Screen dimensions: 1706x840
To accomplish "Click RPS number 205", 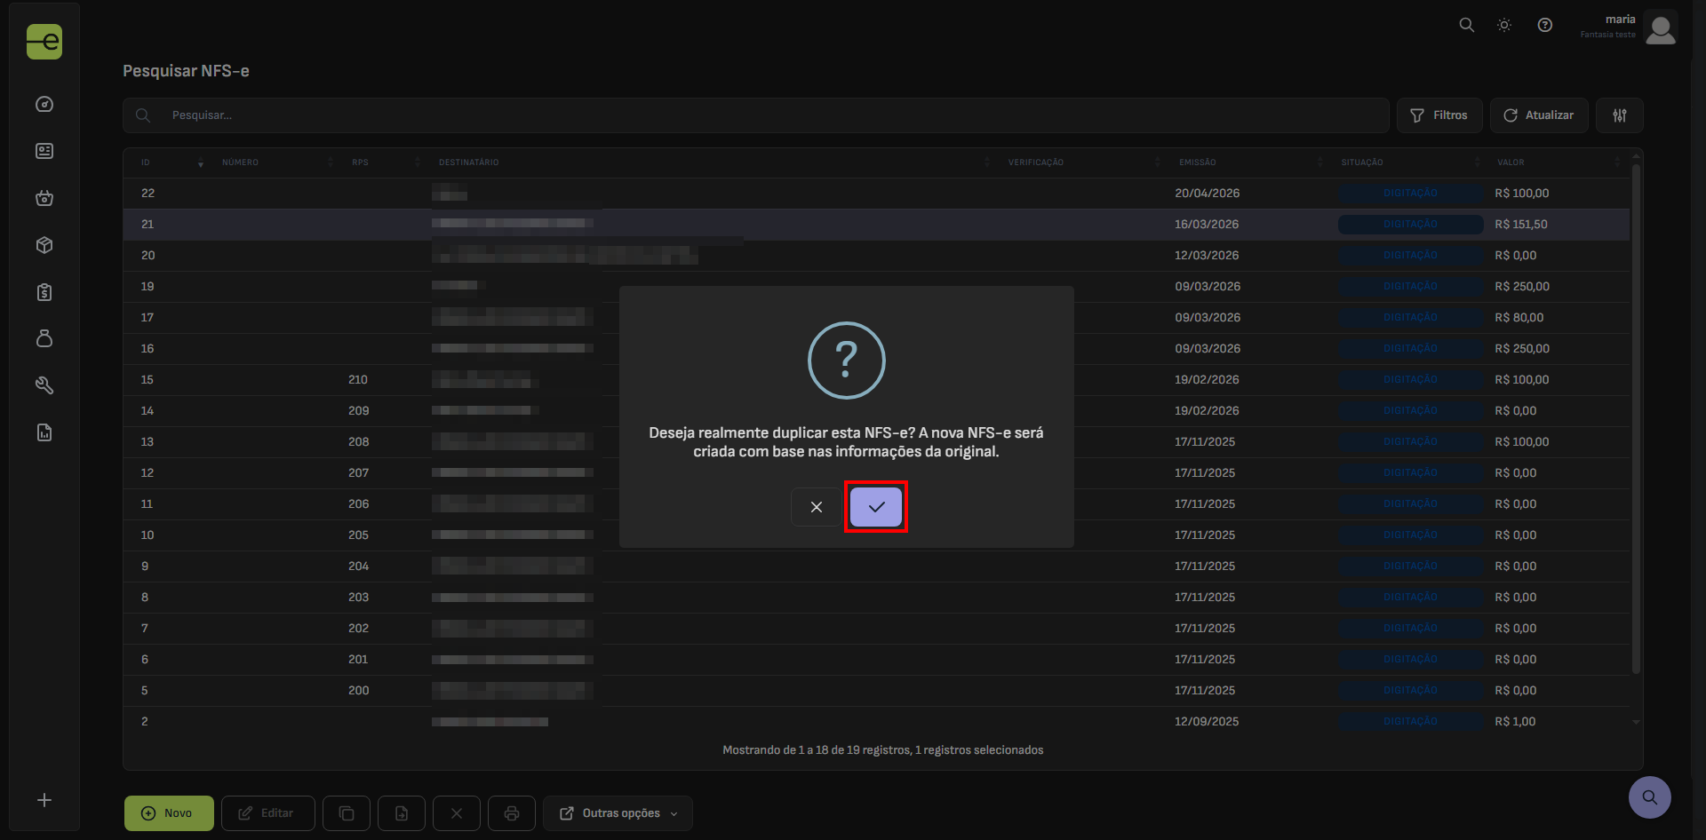I will pos(358,535).
